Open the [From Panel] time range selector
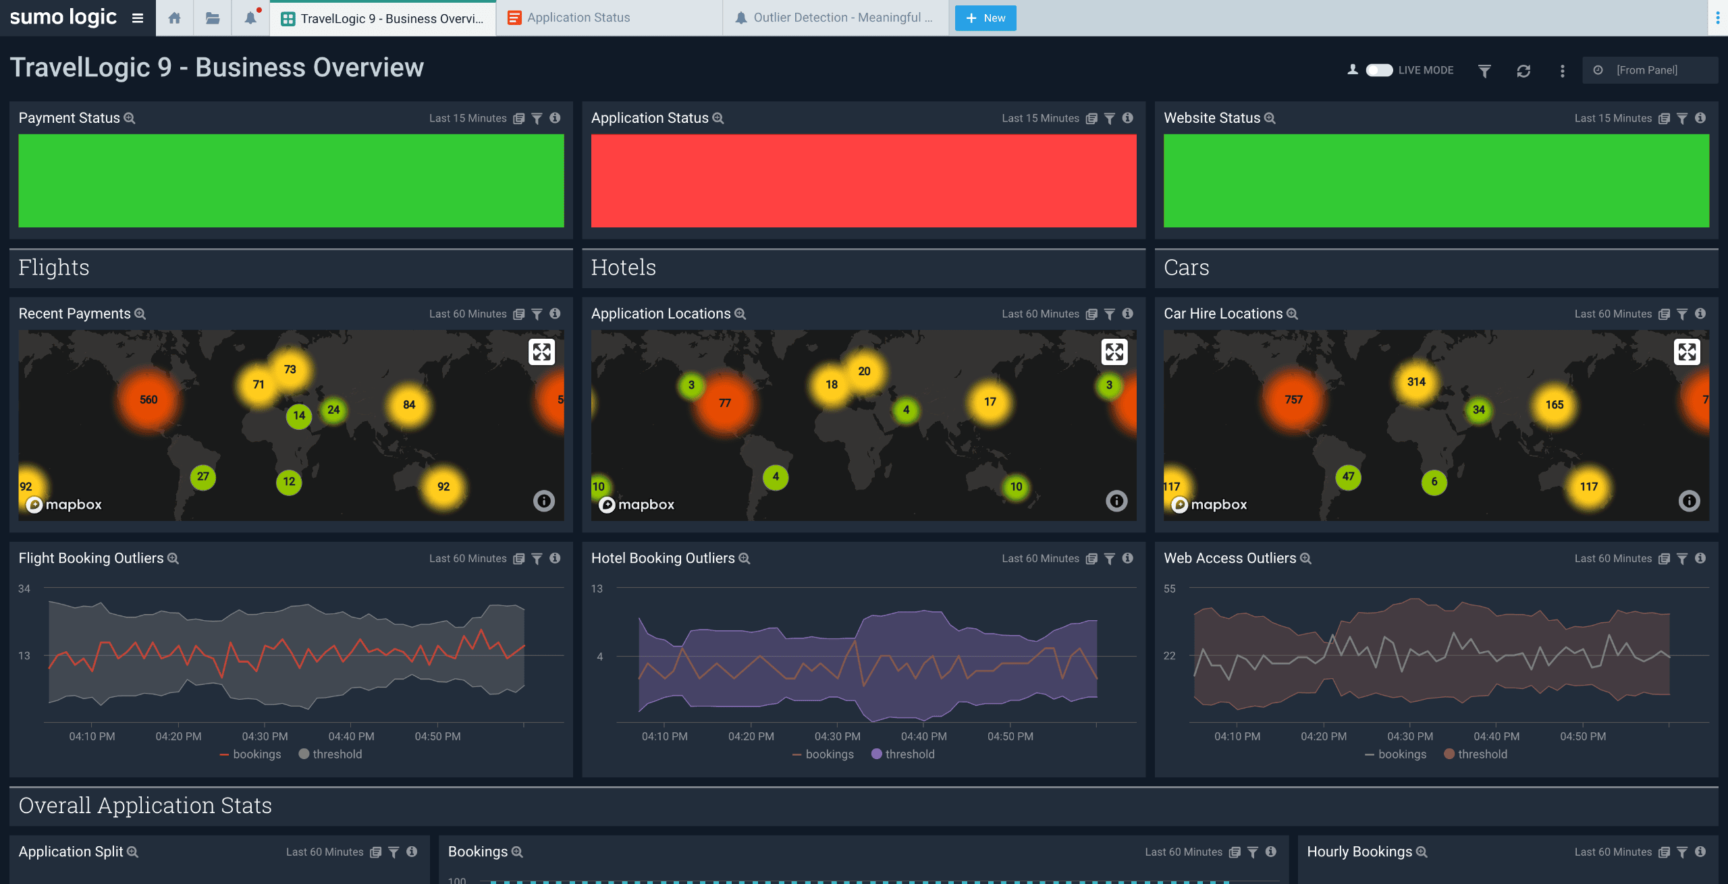This screenshot has height=884, width=1728. pyautogui.click(x=1650, y=70)
